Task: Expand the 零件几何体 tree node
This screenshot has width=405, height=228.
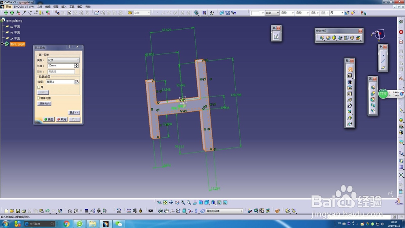Action: pyautogui.click(x=2, y=44)
